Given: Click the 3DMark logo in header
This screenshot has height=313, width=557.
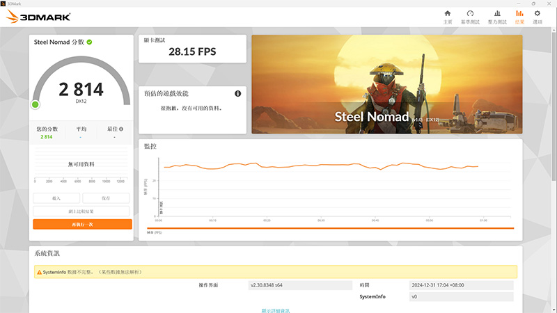Looking at the screenshot, I should tap(38, 16).
